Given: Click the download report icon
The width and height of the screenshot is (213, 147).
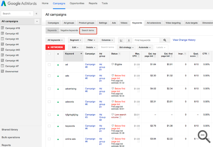Looking at the screenshot, I should (x=129, y=40).
